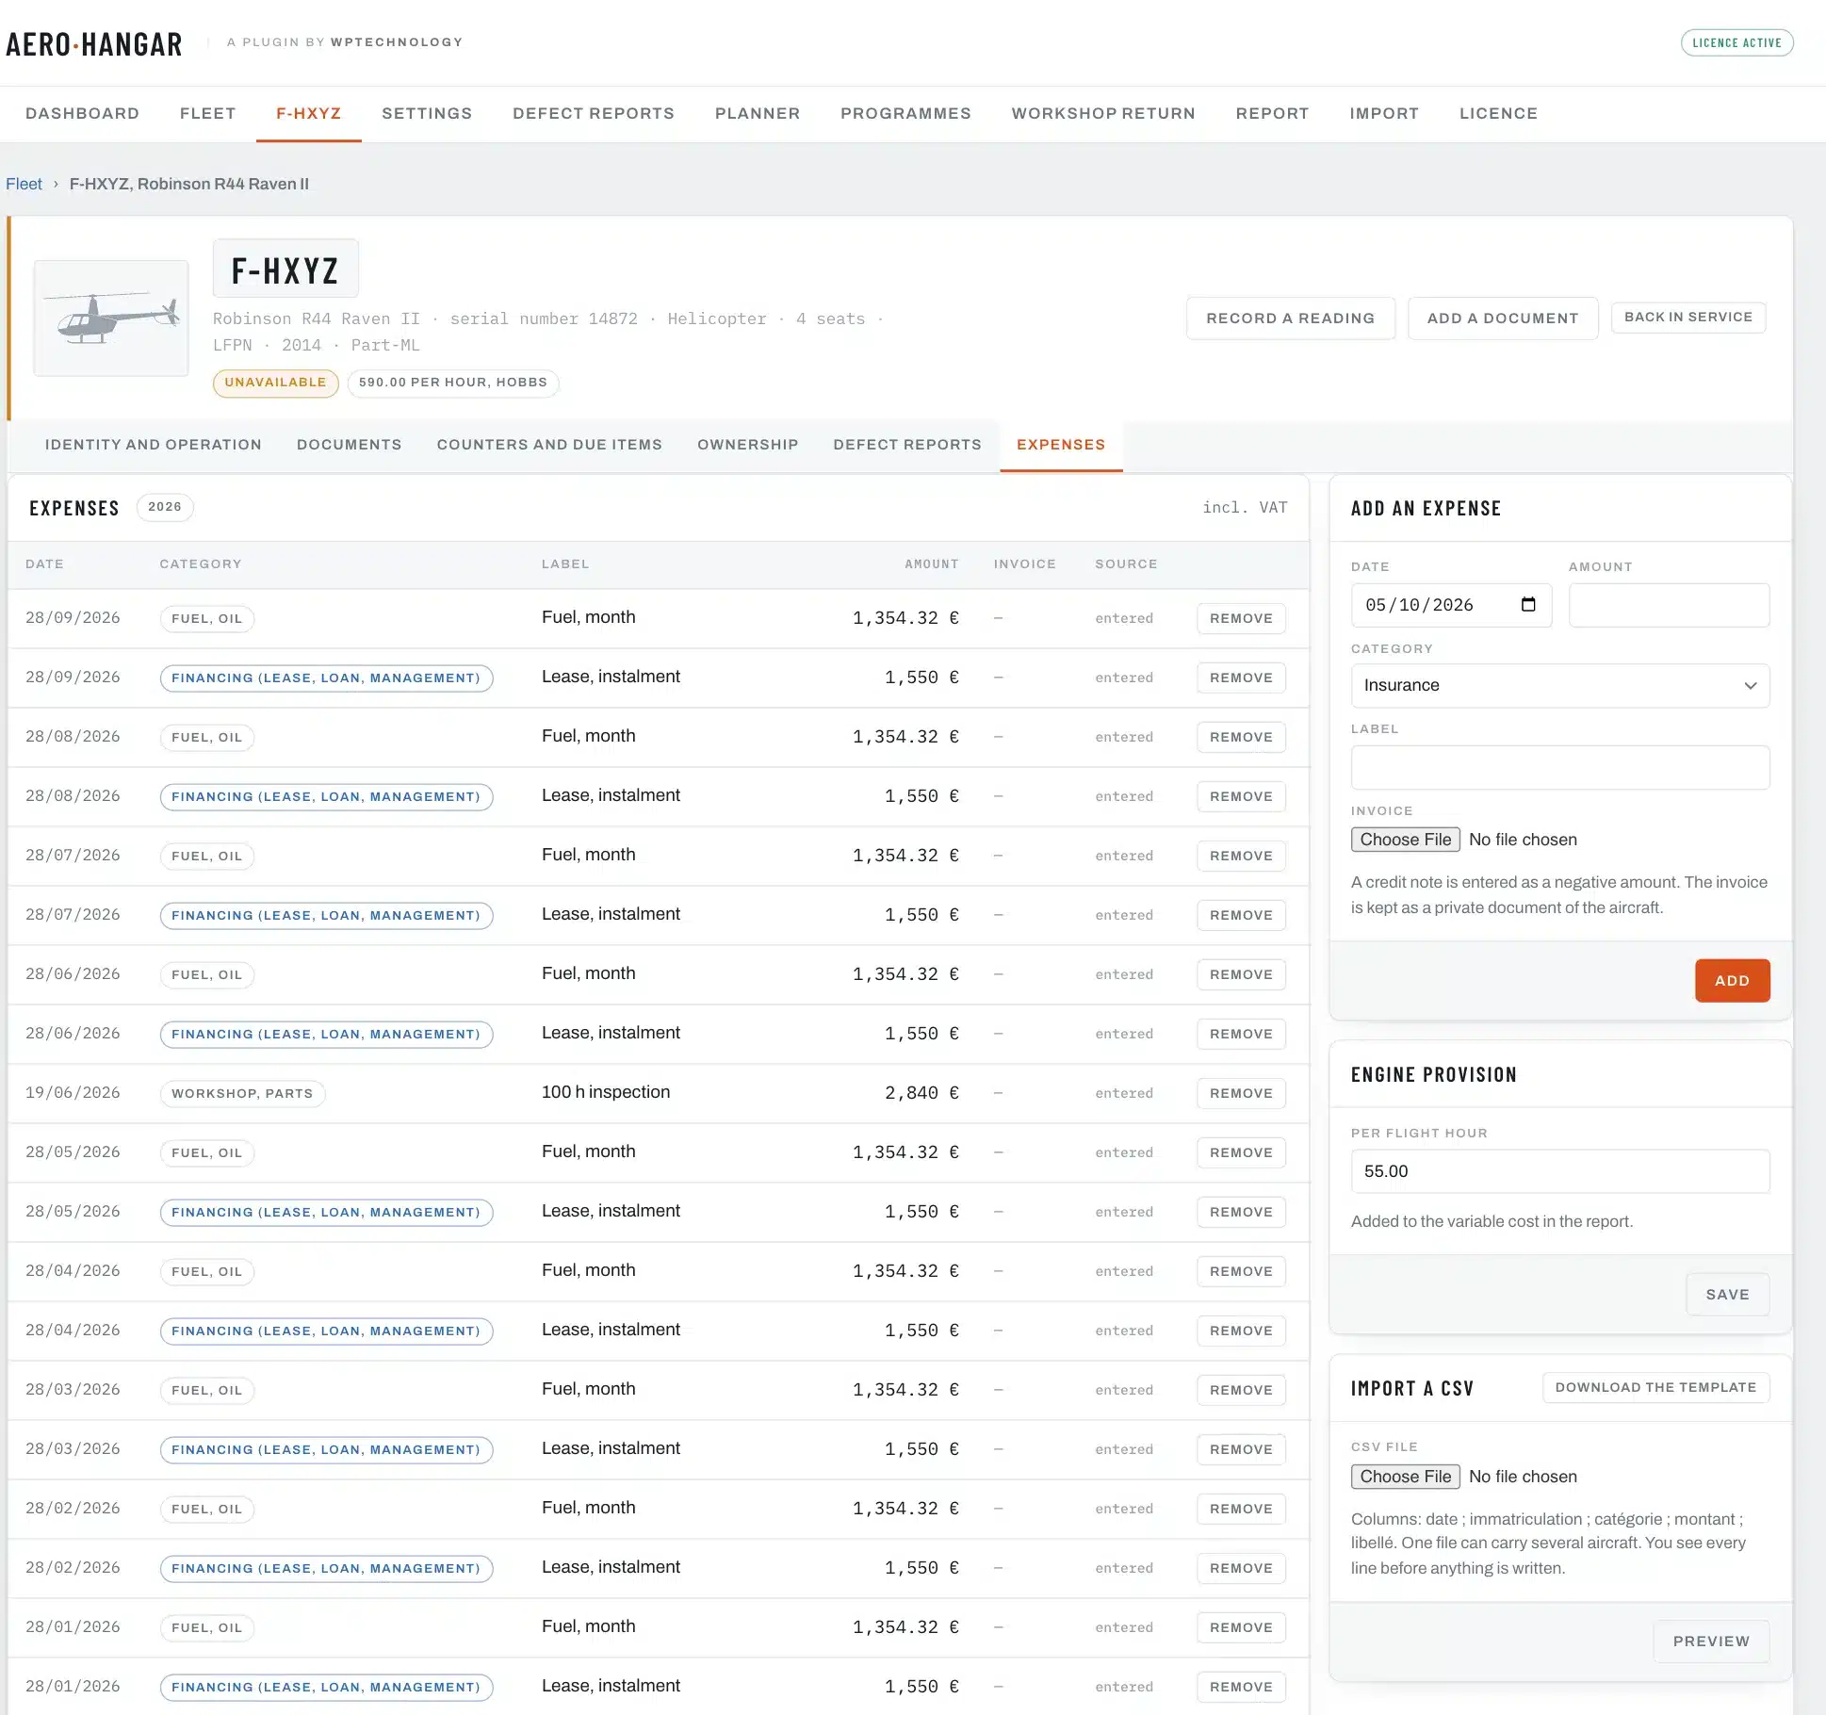
Task: Open Workshop Return in top navigation
Action: [1103, 114]
